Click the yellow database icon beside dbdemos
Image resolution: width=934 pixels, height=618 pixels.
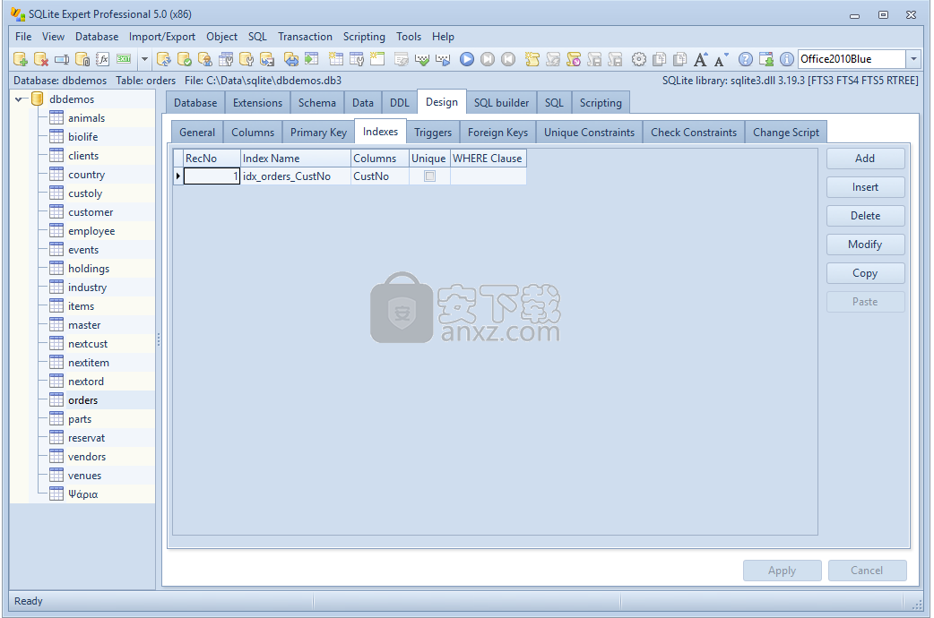click(x=37, y=99)
